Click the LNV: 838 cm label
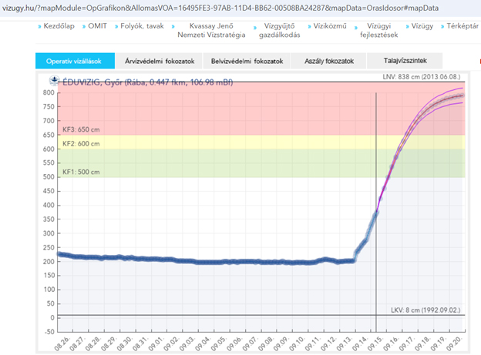The width and height of the screenshot is (481, 355). tap(422, 77)
